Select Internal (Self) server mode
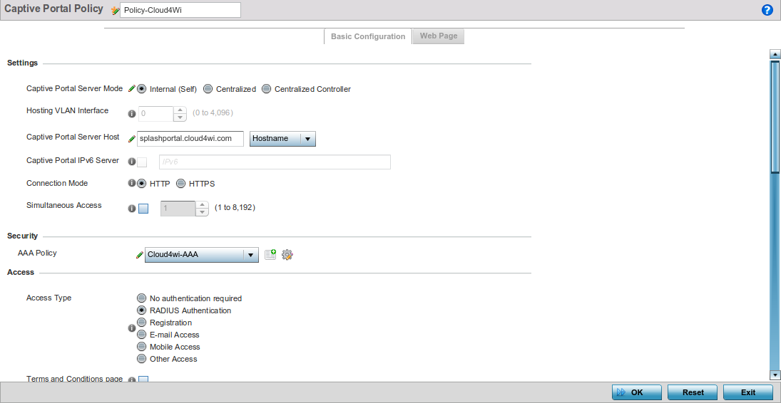Screen dimensions: 781x403 coord(141,89)
